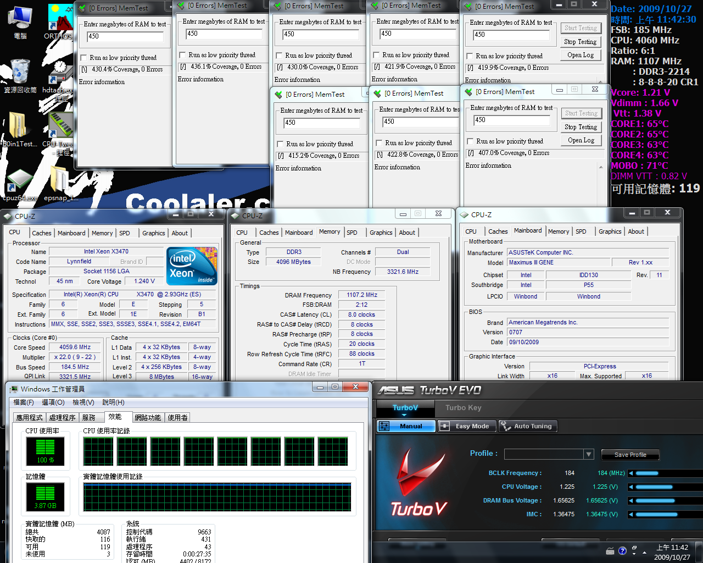
Task: Enable low priority thread in 430.4% coverage MemTest
Action: [84, 58]
